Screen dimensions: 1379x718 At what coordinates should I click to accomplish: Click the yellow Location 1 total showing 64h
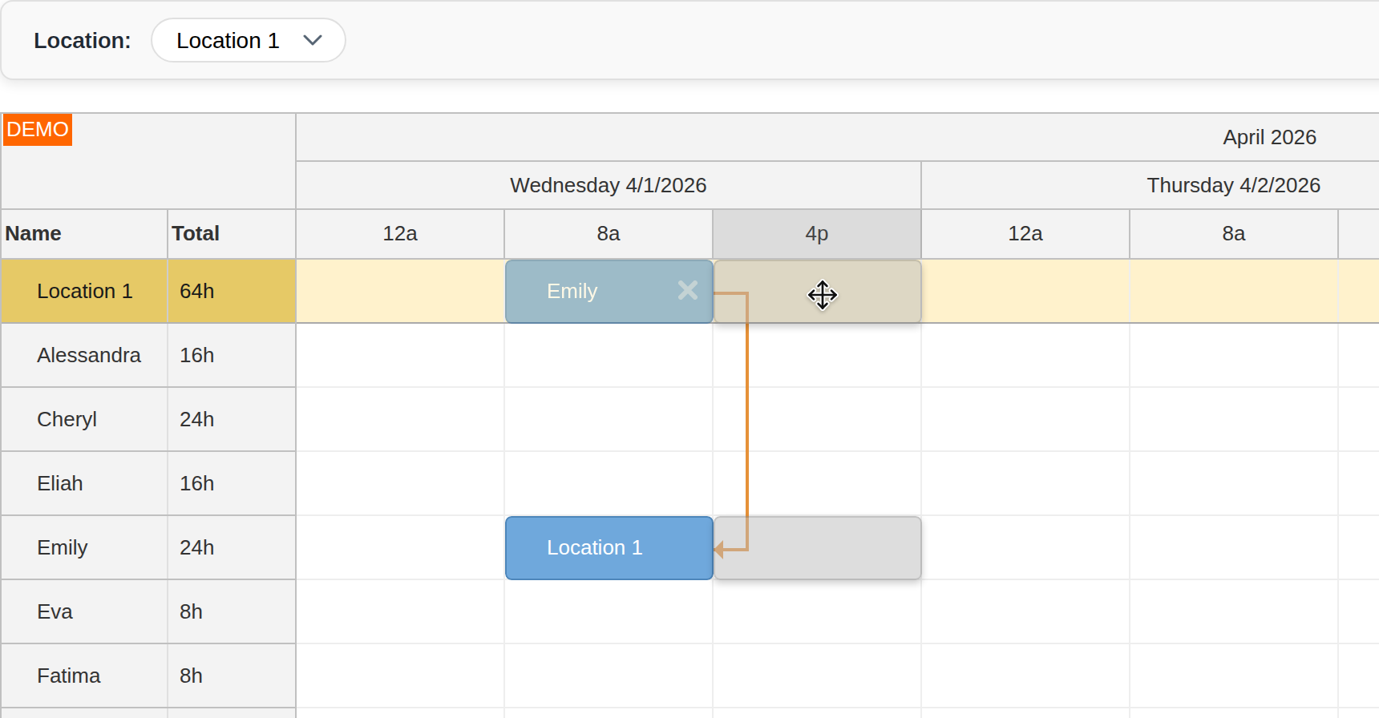click(x=196, y=291)
